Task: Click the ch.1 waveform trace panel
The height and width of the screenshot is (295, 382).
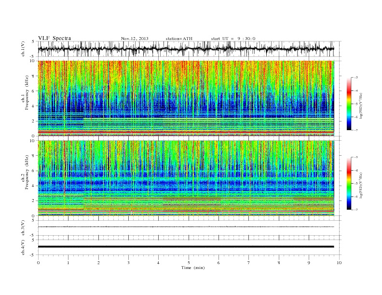Action: point(190,49)
